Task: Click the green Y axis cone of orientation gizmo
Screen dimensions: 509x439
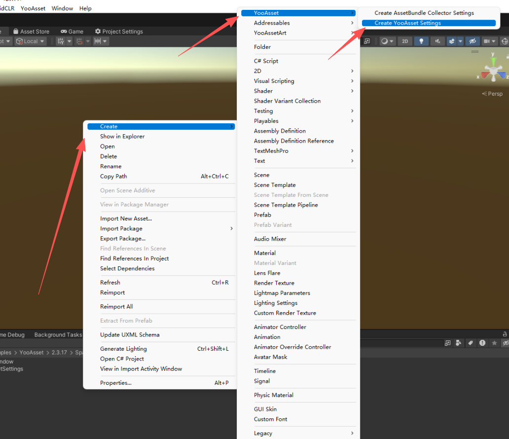Action: pyautogui.click(x=493, y=61)
